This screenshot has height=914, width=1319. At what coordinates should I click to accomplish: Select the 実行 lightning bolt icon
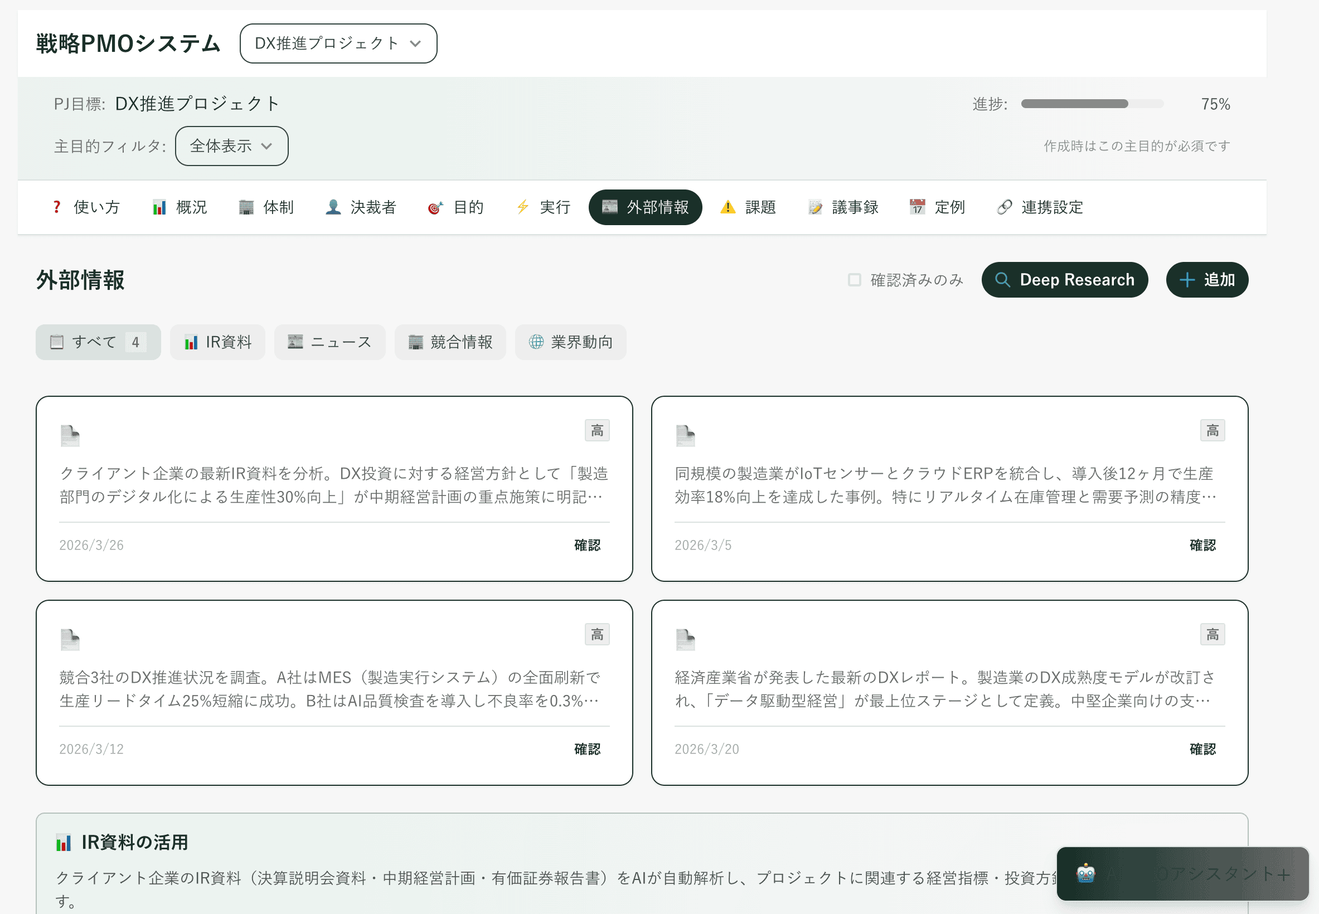click(522, 207)
